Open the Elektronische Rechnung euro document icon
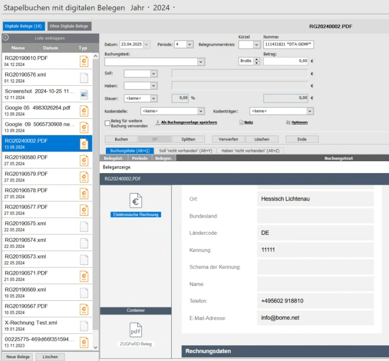 click(136, 201)
